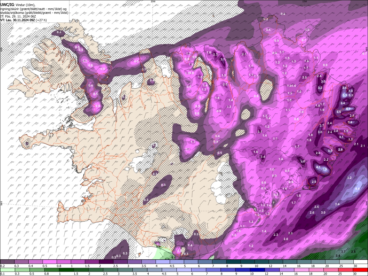Pick the upper scale swatch labeled 8
368x276 pixels.
(x=233, y=262)
